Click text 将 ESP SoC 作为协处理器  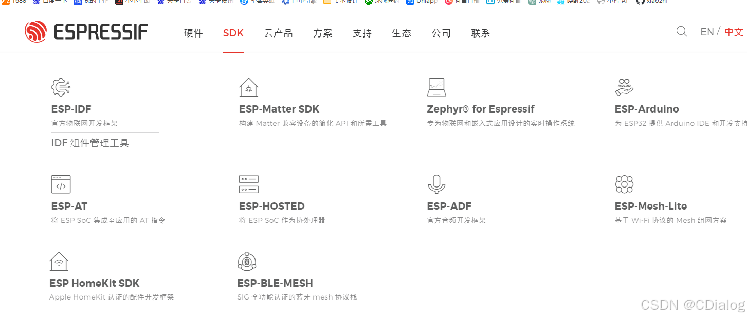tap(282, 220)
